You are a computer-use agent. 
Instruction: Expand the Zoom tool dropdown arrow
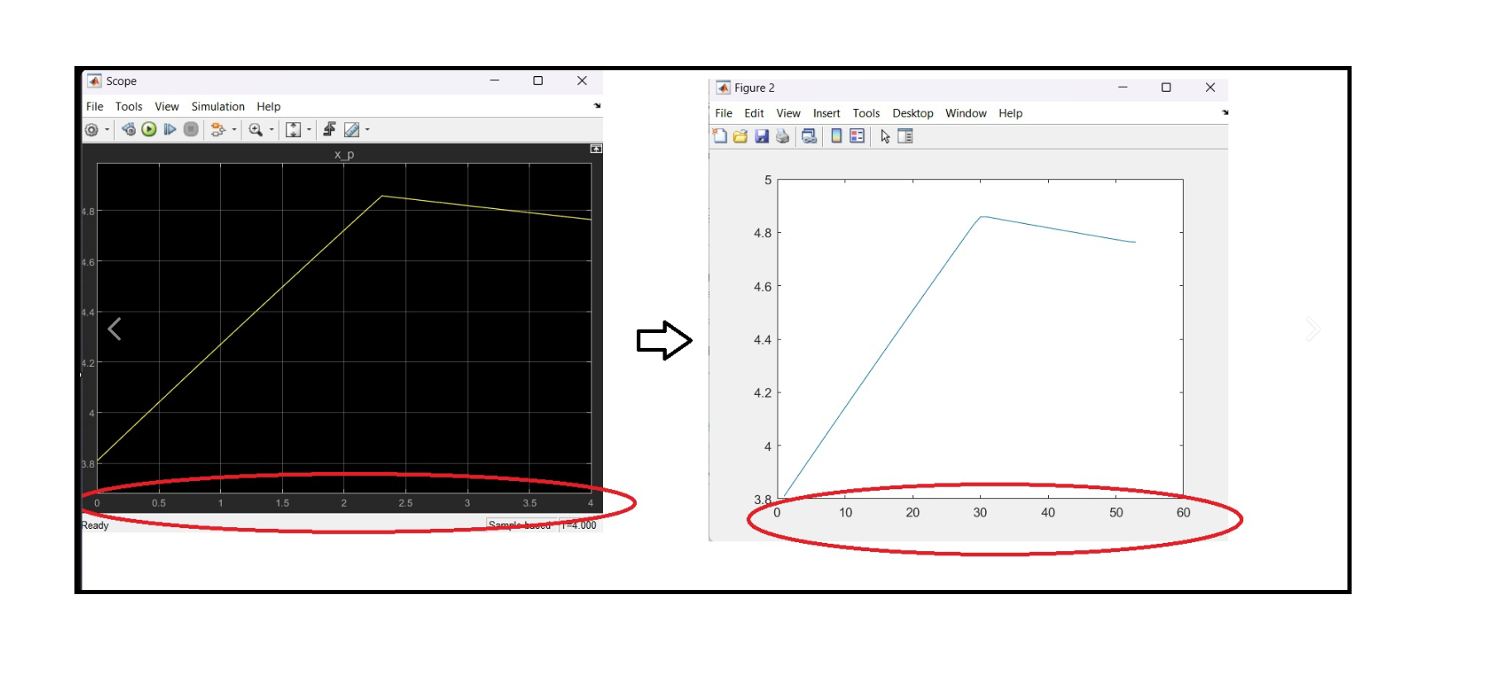[x=271, y=130]
